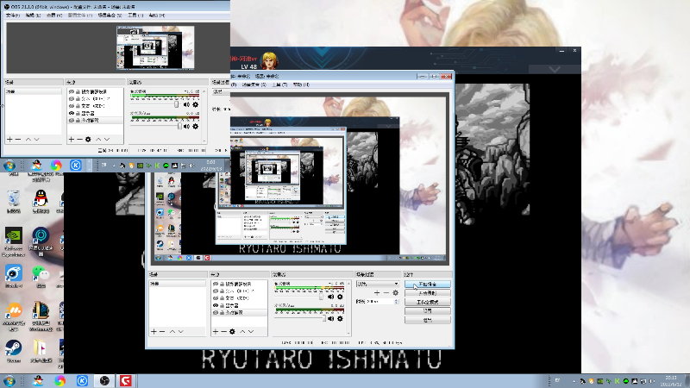Add a scene transition with plus icon
The width and height of the screenshot is (690, 388).
[x=377, y=292]
